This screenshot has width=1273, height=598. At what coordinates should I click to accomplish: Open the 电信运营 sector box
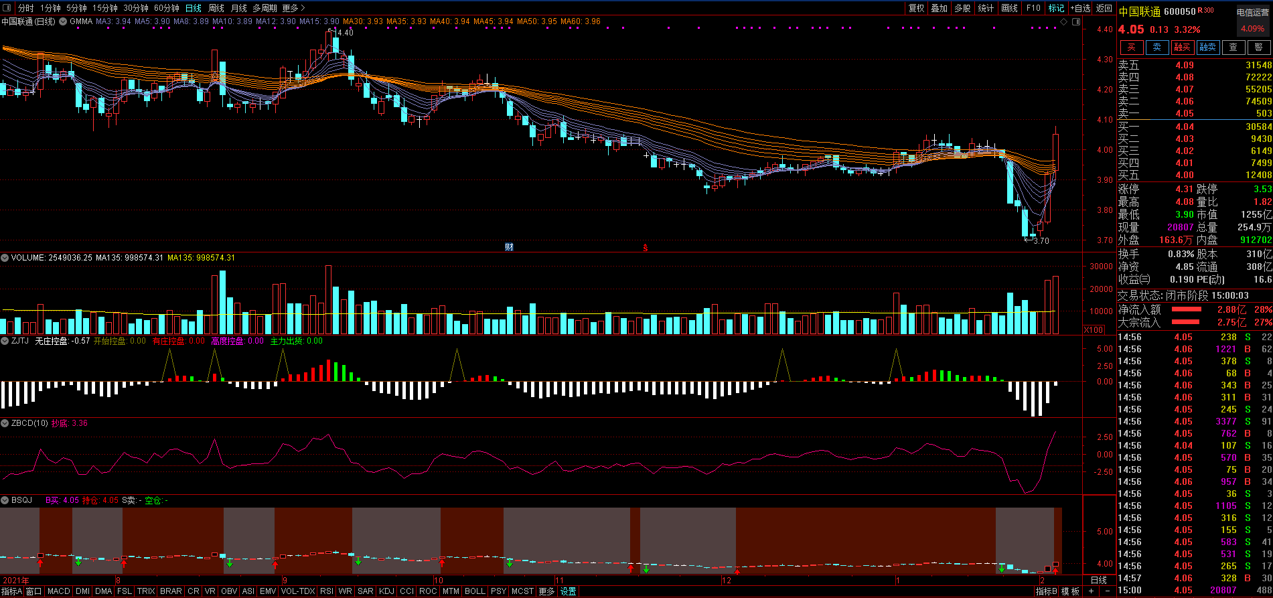click(1253, 20)
